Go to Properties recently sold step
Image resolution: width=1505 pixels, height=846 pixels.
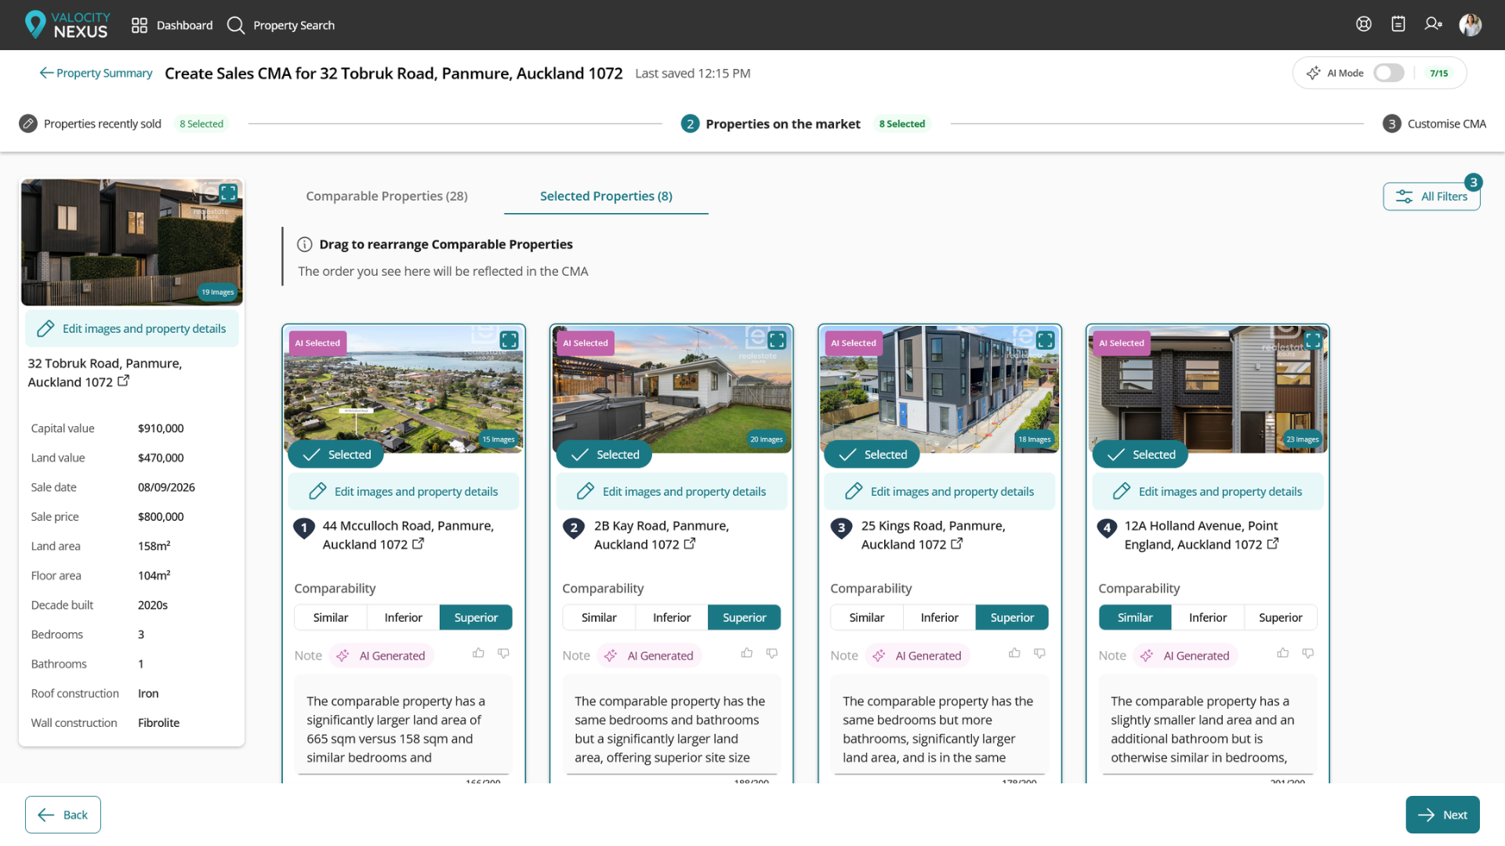102,124
